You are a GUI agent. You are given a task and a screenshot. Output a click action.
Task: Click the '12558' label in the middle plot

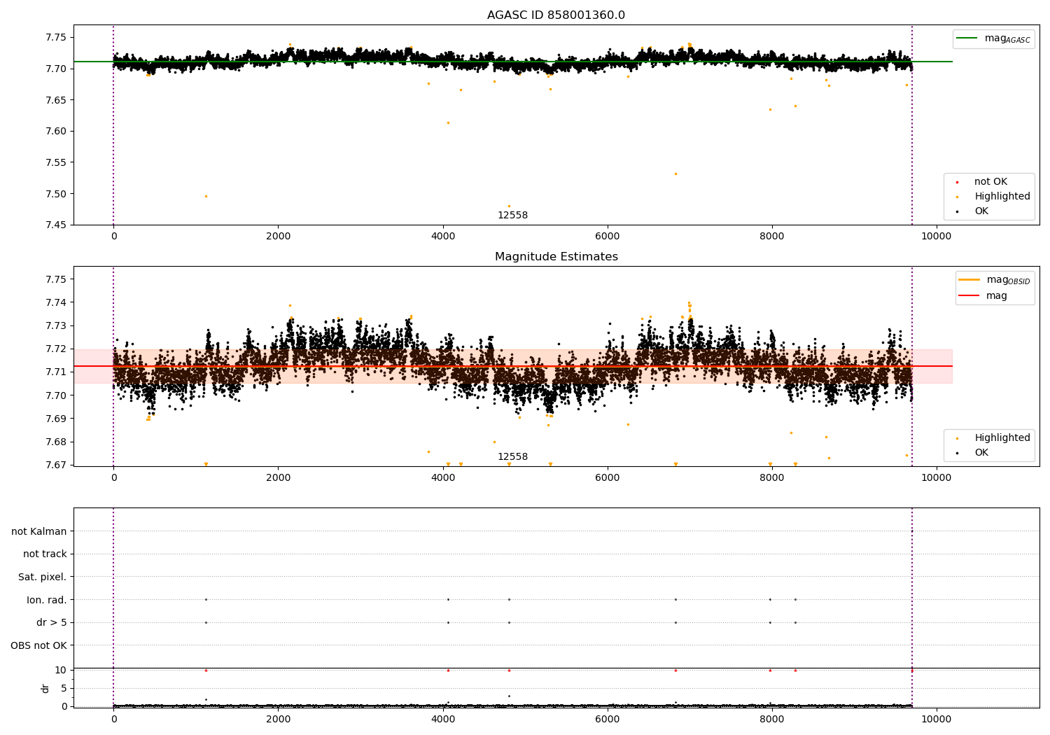[512, 457]
